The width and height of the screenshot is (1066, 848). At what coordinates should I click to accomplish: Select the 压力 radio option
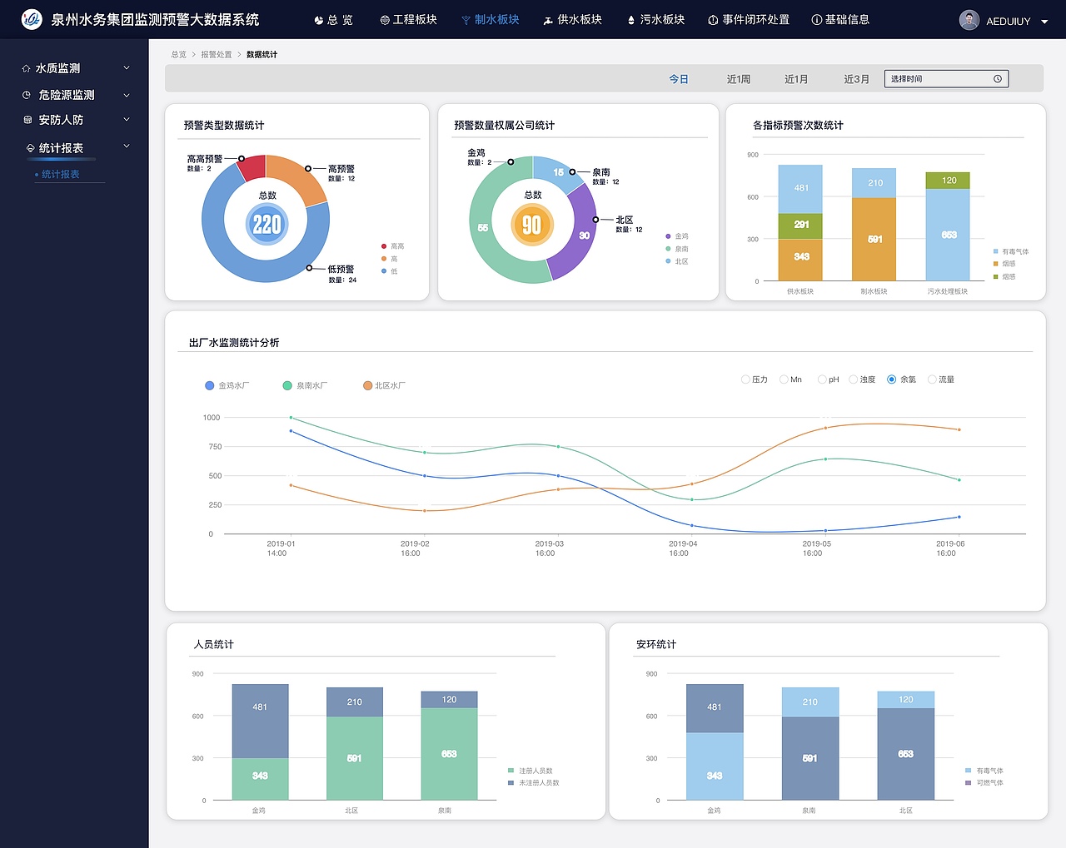[745, 379]
